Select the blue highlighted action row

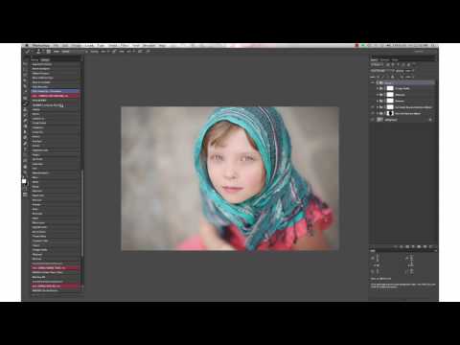[56, 91]
